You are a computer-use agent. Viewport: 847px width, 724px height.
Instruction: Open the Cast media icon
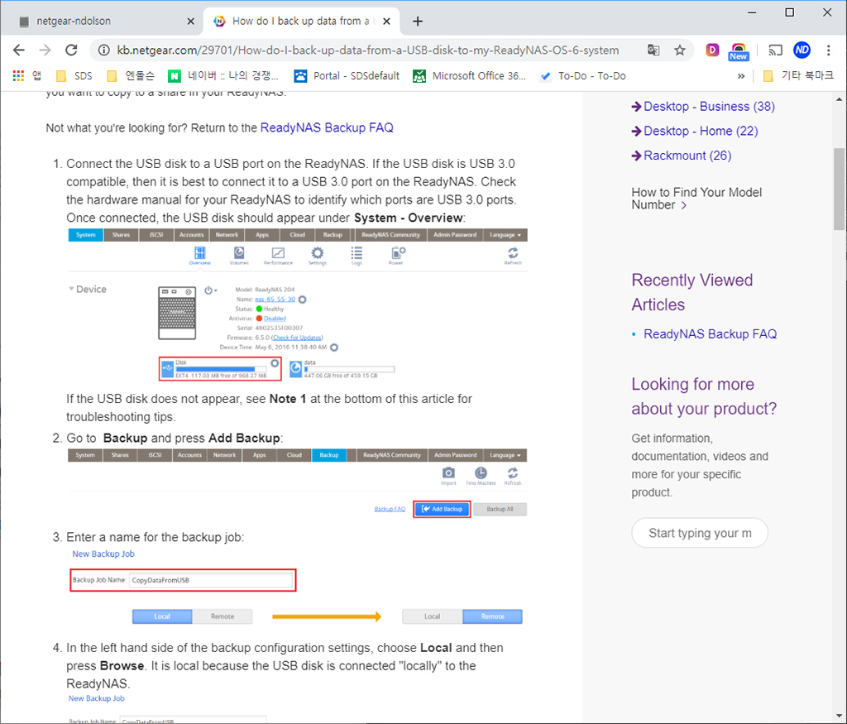(775, 50)
